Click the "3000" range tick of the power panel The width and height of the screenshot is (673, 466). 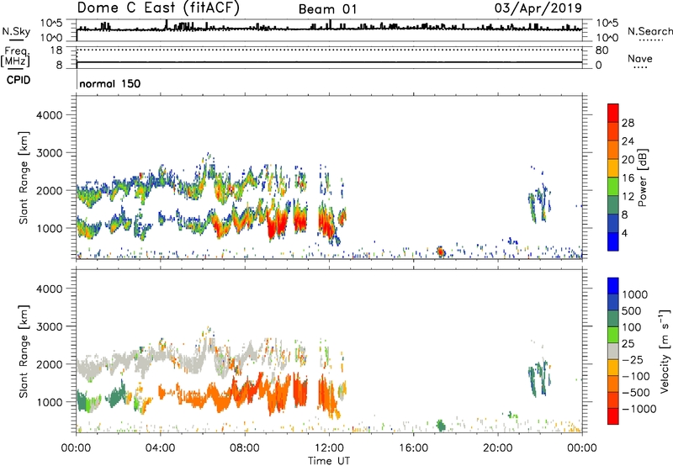[49, 153]
